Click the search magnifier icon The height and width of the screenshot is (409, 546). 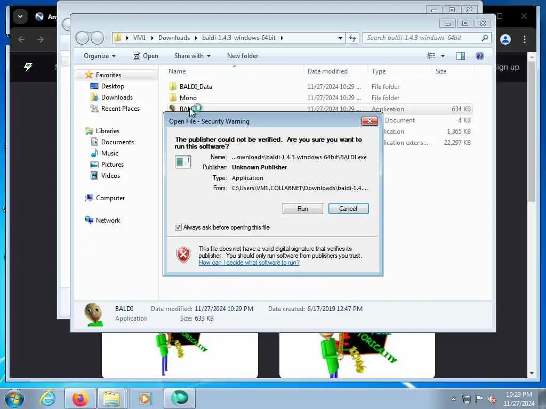point(485,38)
